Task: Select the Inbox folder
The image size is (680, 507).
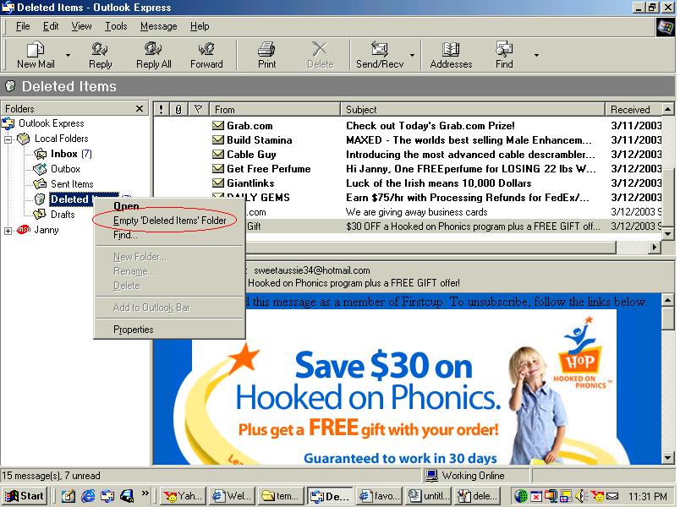Action: click(63, 154)
